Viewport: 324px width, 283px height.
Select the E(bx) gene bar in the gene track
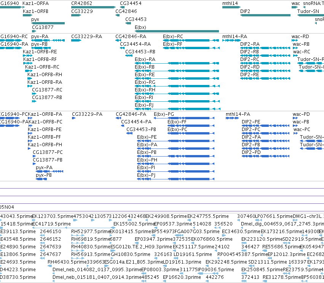pos(177,31)
